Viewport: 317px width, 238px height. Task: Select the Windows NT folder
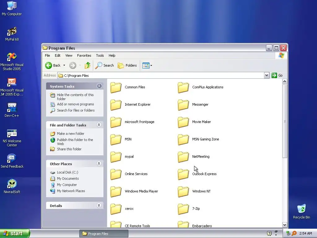(x=194, y=192)
